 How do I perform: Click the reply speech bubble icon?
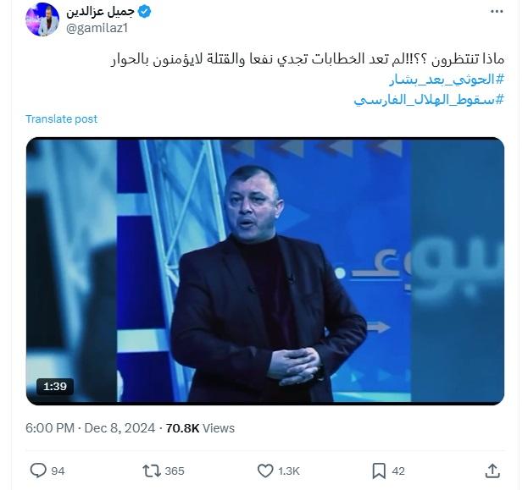click(x=38, y=471)
